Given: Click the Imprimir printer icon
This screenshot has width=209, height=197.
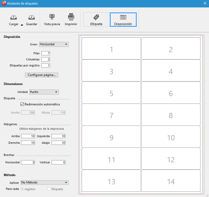Looking at the screenshot, I should pos(71,17).
